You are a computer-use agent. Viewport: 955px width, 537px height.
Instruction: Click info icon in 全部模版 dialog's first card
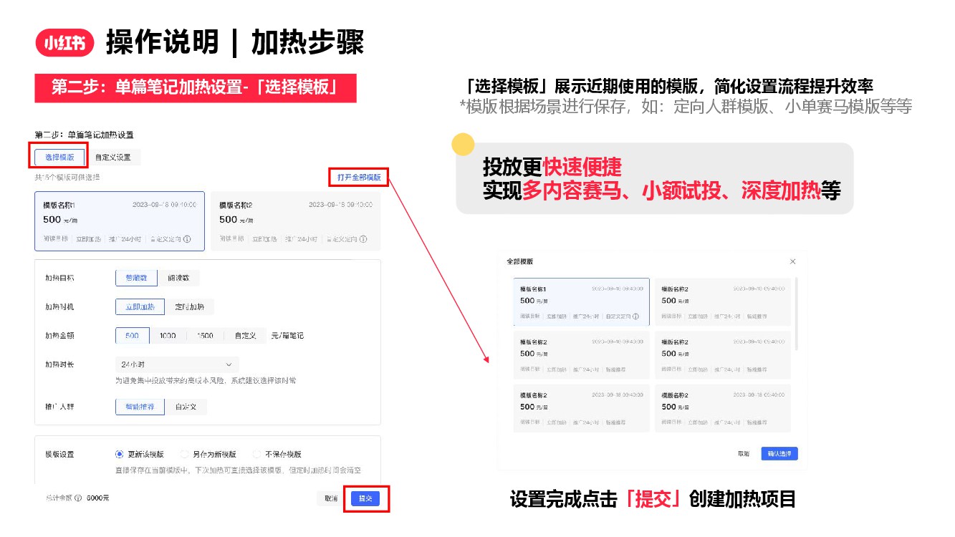point(635,316)
